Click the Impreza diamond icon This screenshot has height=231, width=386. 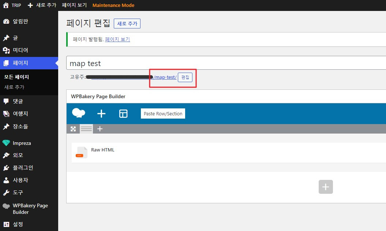click(x=6, y=143)
